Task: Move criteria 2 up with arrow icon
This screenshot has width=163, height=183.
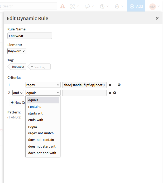Action: pyautogui.click(x=115, y=93)
